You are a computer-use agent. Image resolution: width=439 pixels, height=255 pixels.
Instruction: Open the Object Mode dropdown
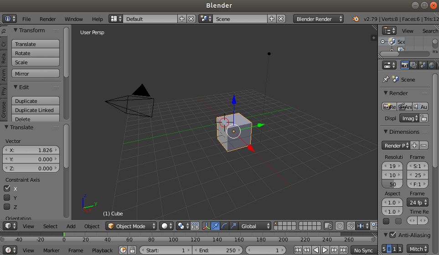(131, 226)
